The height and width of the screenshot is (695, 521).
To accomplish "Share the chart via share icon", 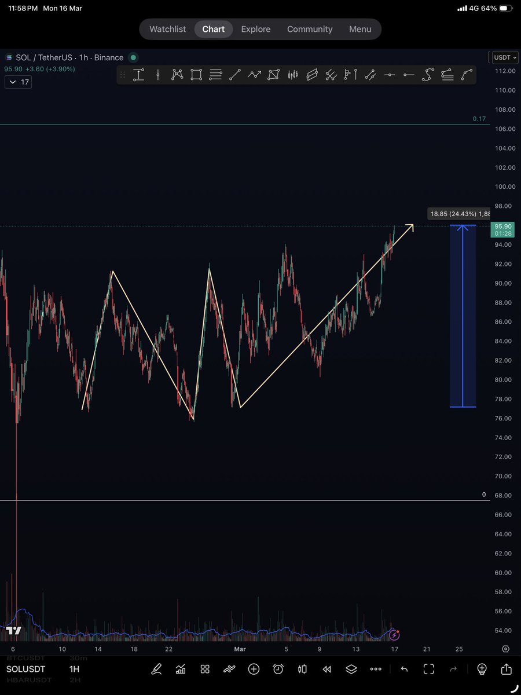I will (x=506, y=669).
